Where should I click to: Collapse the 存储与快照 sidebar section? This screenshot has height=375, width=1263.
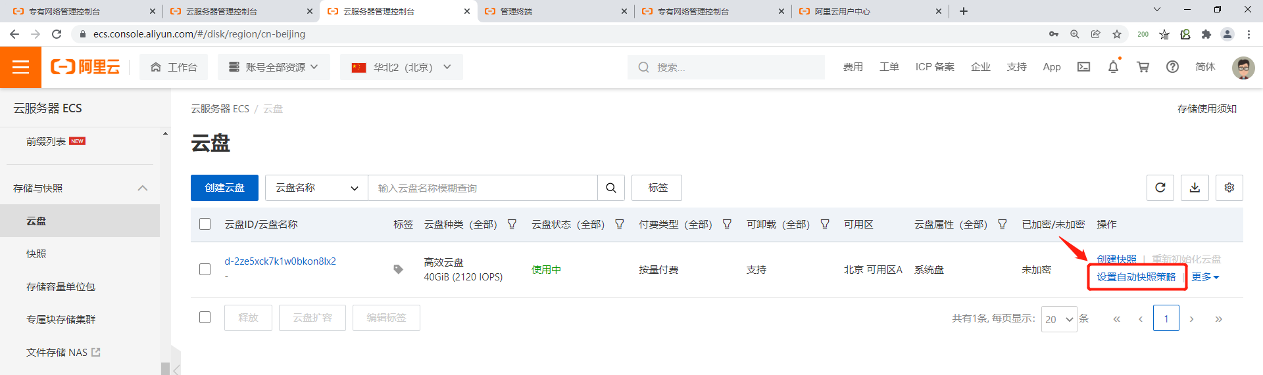[x=143, y=188]
